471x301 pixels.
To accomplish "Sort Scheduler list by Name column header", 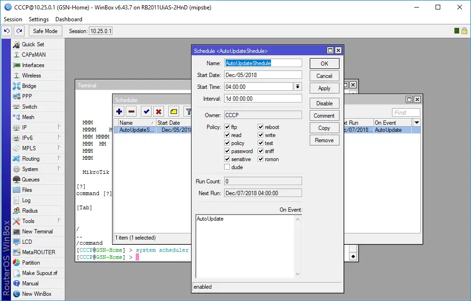I will pos(137,122).
